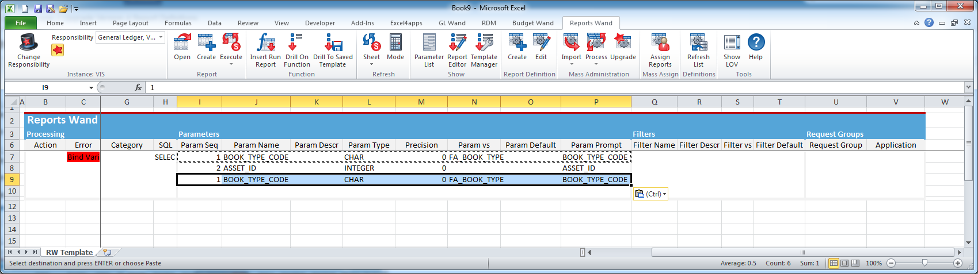Image resolution: width=978 pixels, height=274 pixels.
Task: Expand the Name Box dropdown arrow
Action: point(91,87)
